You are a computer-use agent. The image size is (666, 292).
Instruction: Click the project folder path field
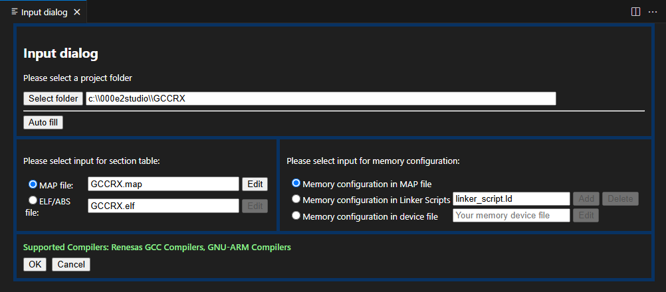point(320,98)
